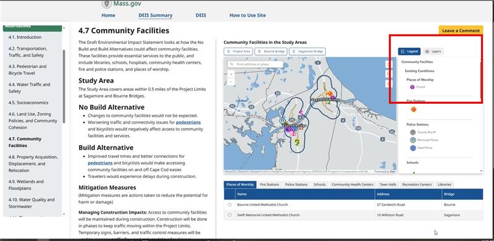494x241 pixels.
Task: Switch to the Community Health Centers tab
Action: (352, 185)
